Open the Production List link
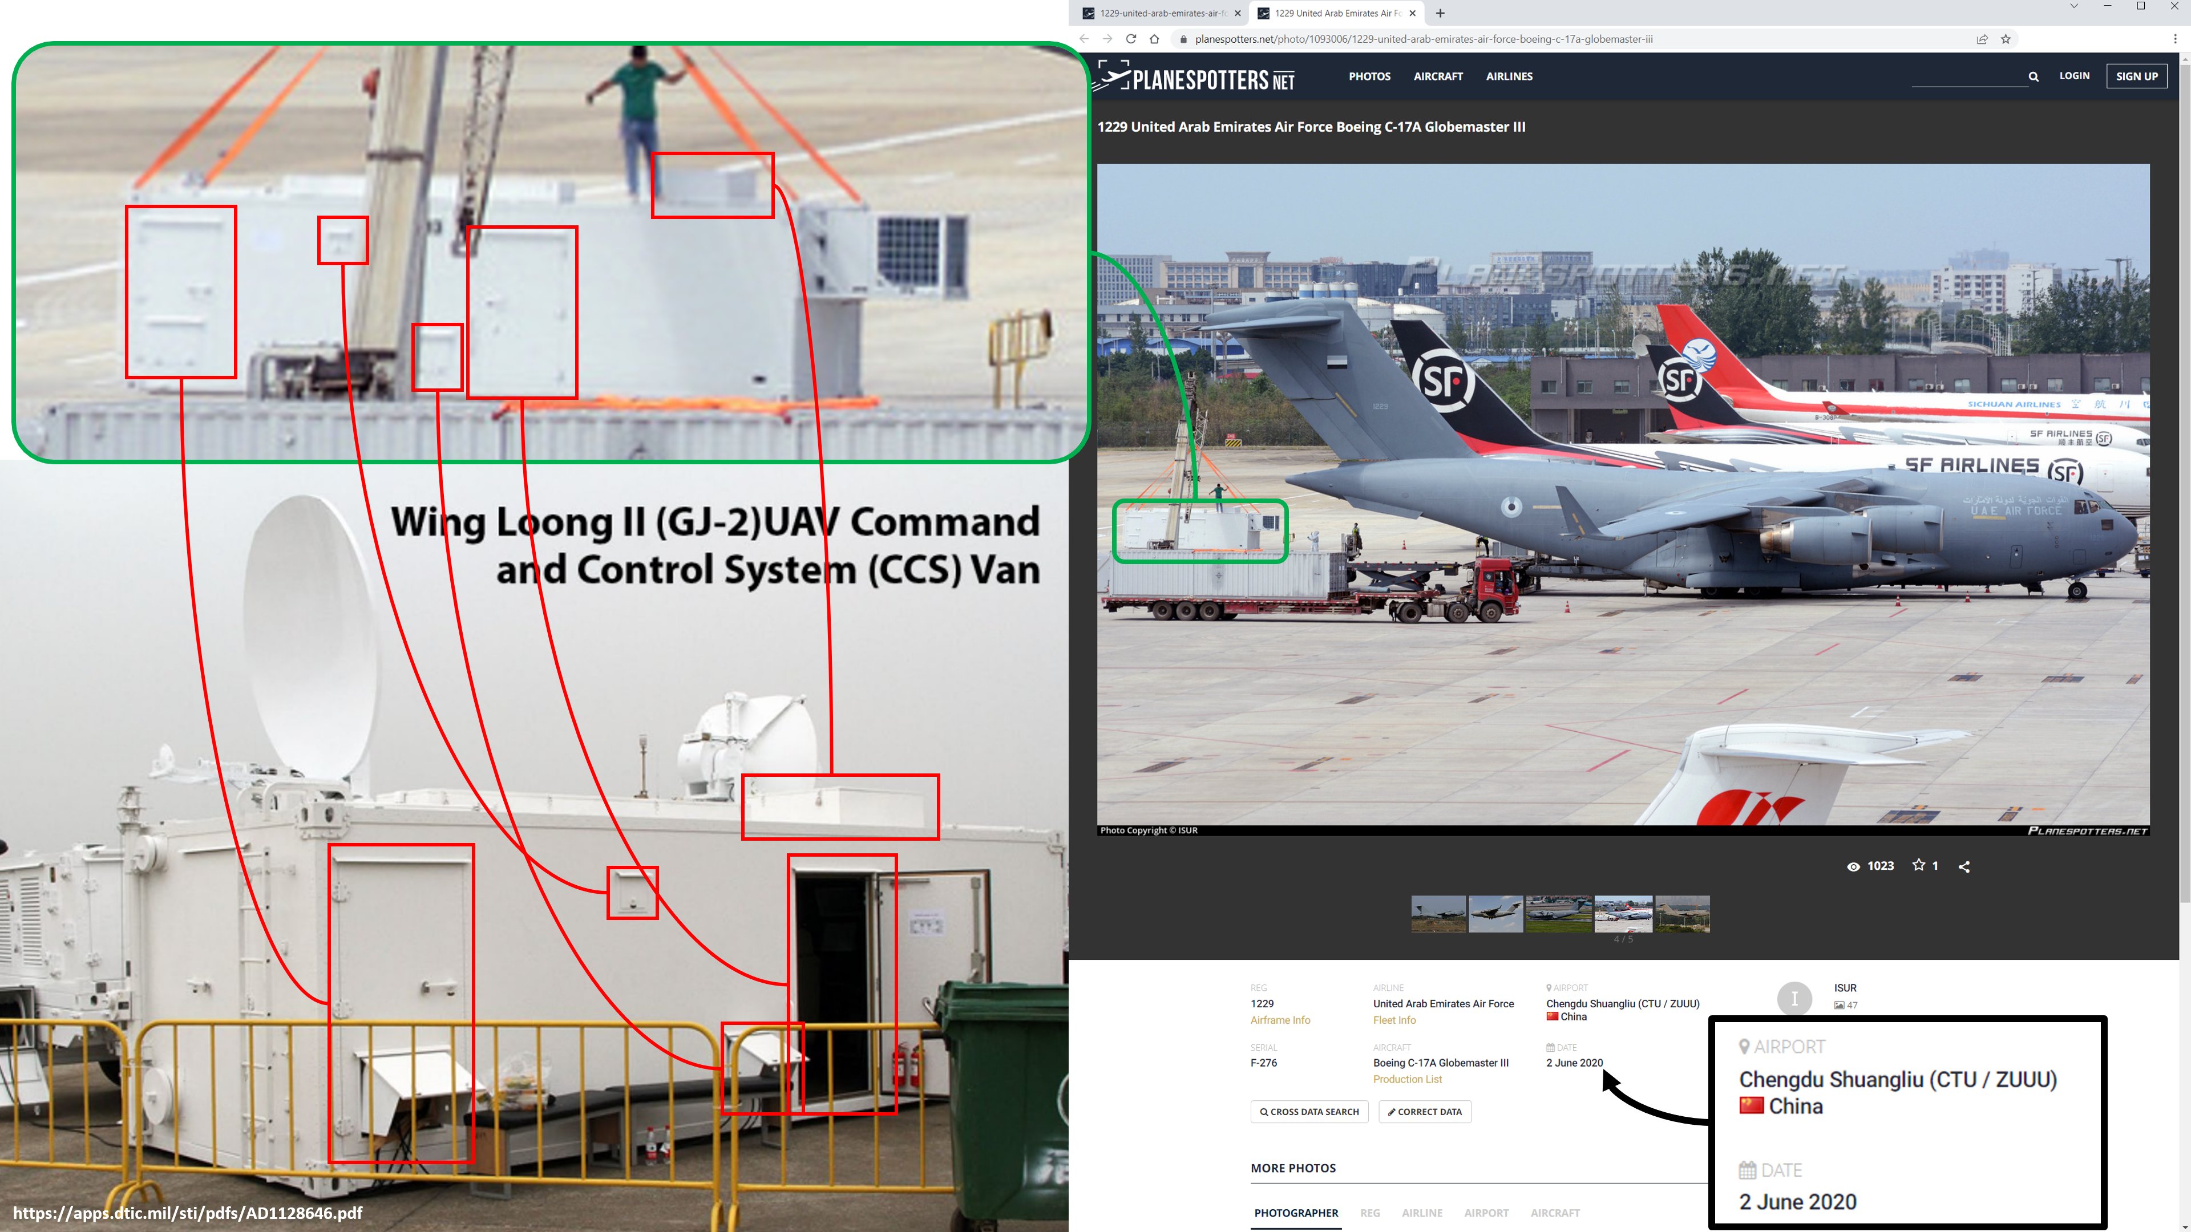Image resolution: width=2191 pixels, height=1232 pixels. pos(1407,1080)
